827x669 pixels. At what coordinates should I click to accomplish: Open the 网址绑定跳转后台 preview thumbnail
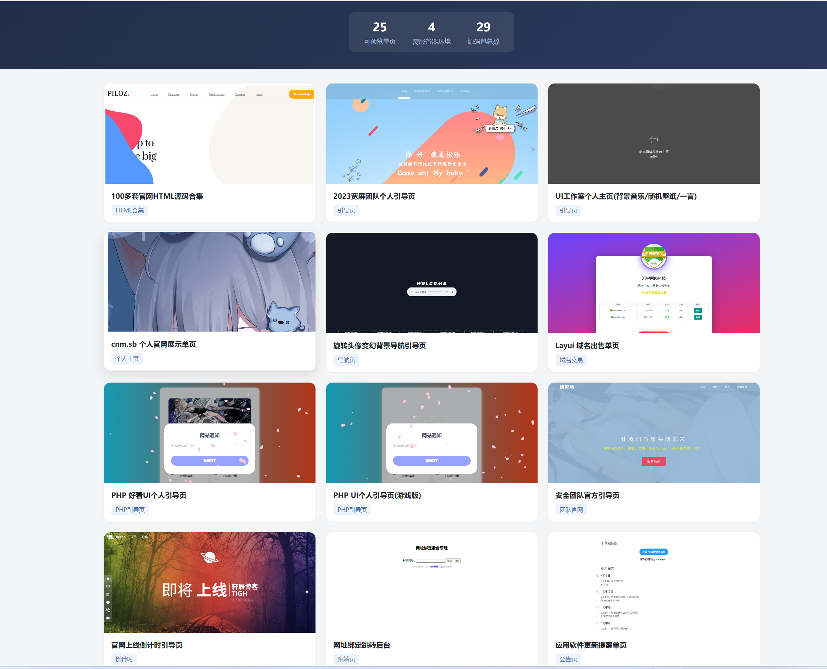click(431, 582)
